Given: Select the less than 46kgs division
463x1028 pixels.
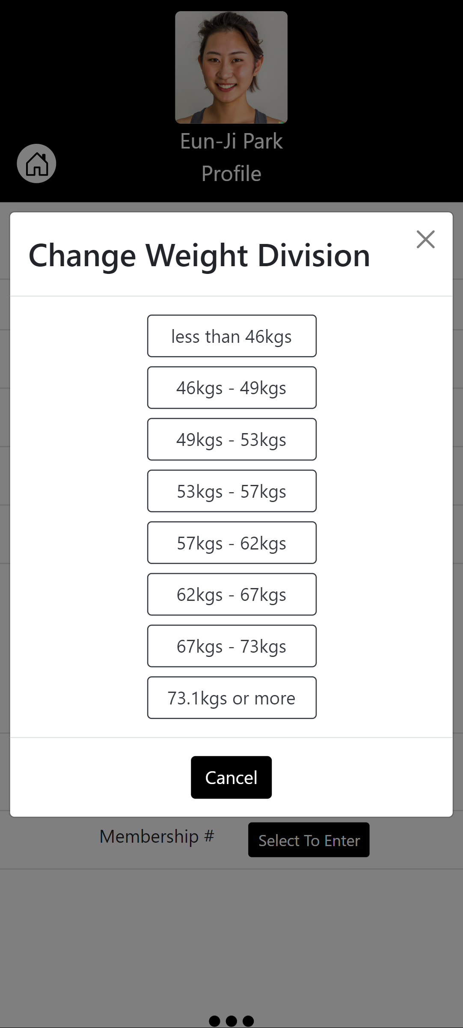Looking at the screenshot, I should pos(231,336).
